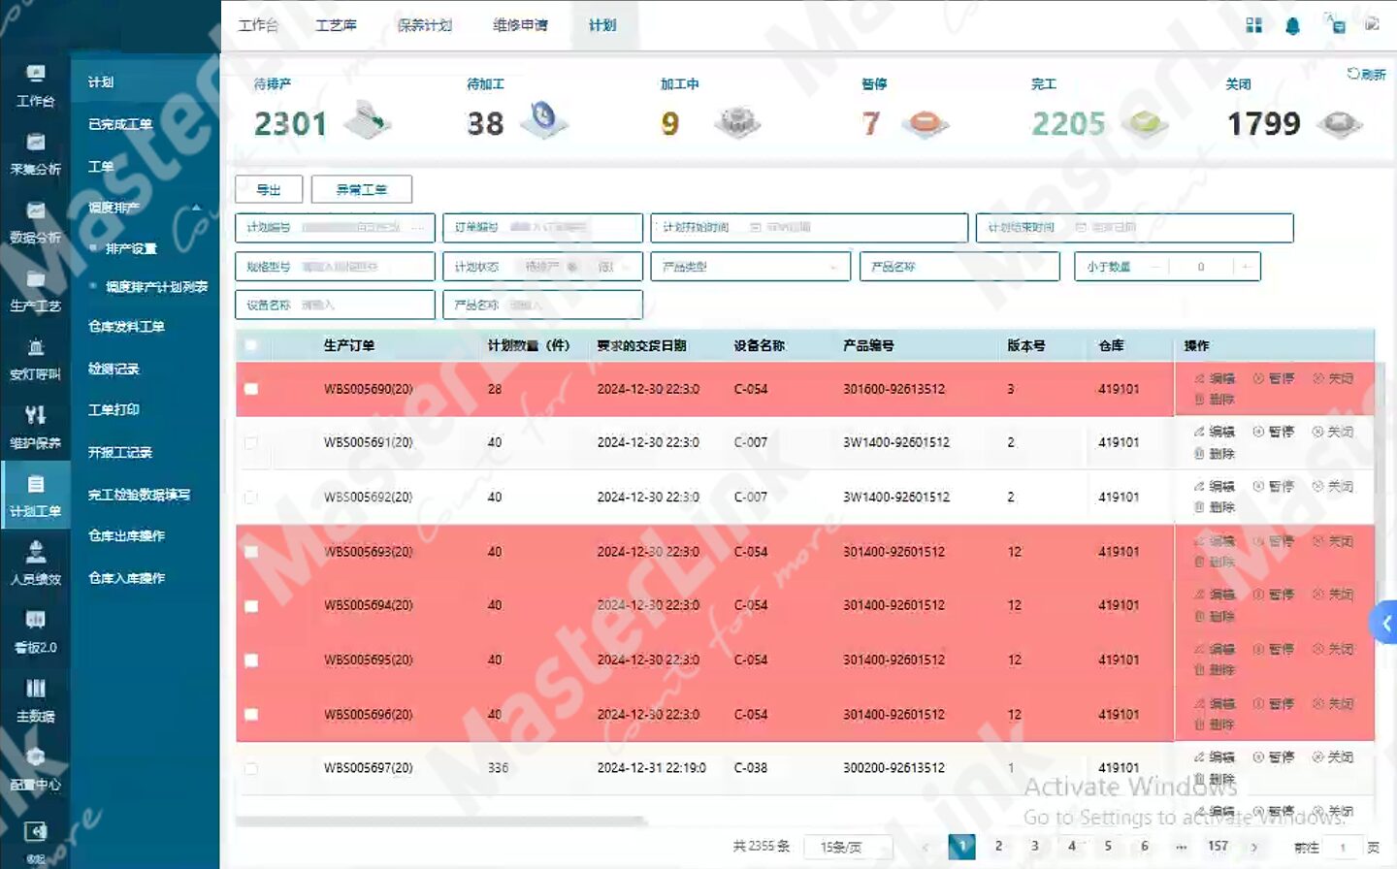Collapse the 调度排产 submenu
Screen dimensions: 1397x869
pos(197,208)
